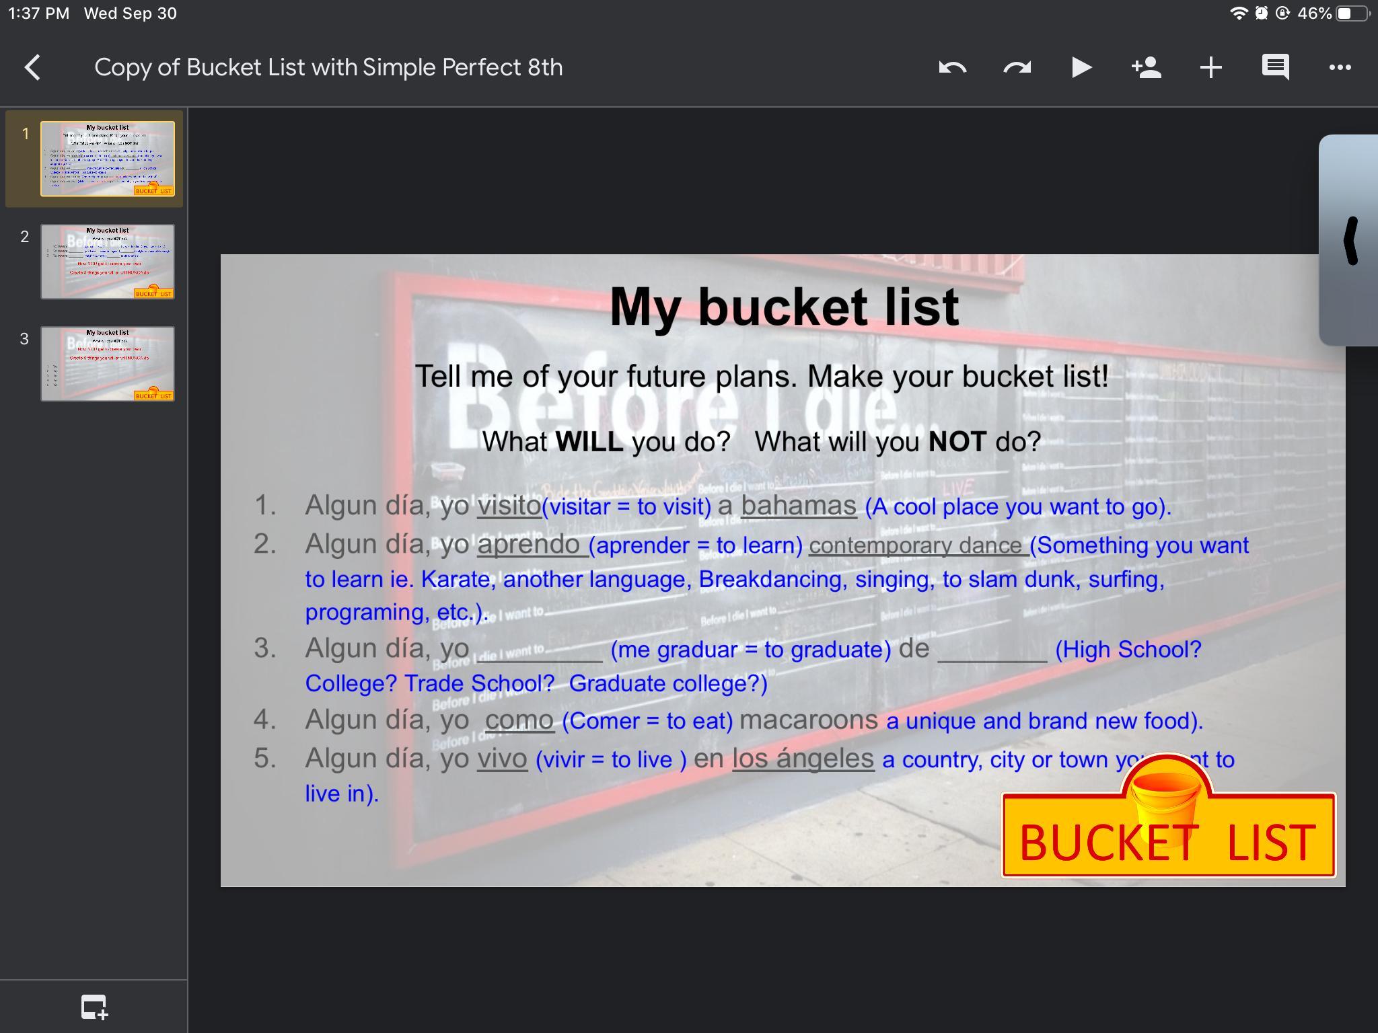This screenshot has height=1033, width=1378.
Task: Undo the last edit
Action: click(952, 67)
